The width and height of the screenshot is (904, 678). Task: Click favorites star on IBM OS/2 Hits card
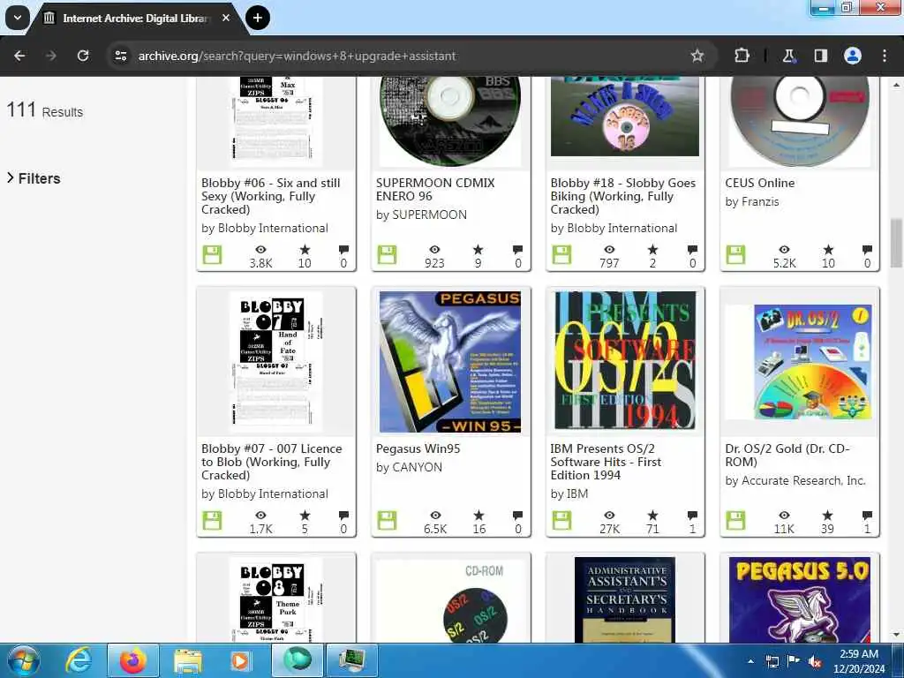(x=652, y=515)
